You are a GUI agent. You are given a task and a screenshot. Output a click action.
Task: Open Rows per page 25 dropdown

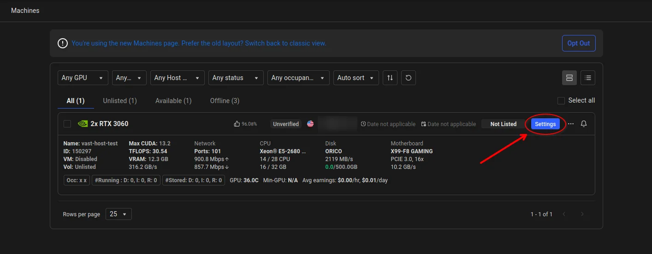coord(119,214)
